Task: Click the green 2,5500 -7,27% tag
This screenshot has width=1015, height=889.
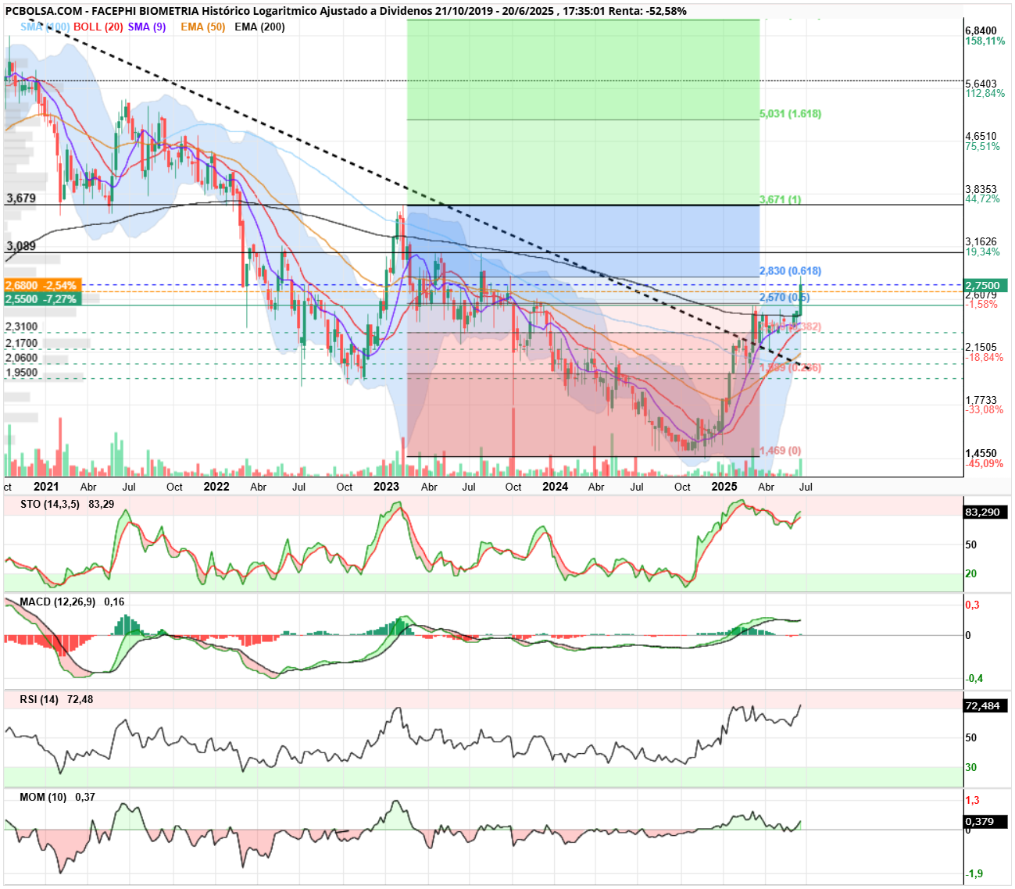Action: [x=42, y=299]
